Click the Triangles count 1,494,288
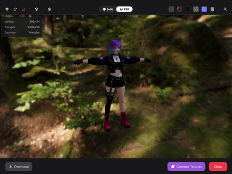This screenshot has width=232, height=174. [34, 27]
